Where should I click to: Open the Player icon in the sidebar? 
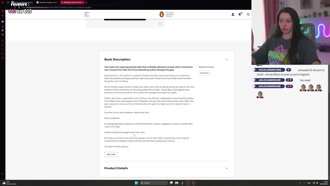pos(3,41)
